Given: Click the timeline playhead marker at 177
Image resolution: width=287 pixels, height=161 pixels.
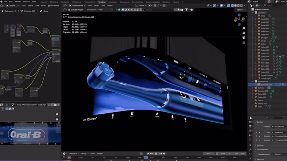Looking at the screenshot, I should (x=146, y=157).
